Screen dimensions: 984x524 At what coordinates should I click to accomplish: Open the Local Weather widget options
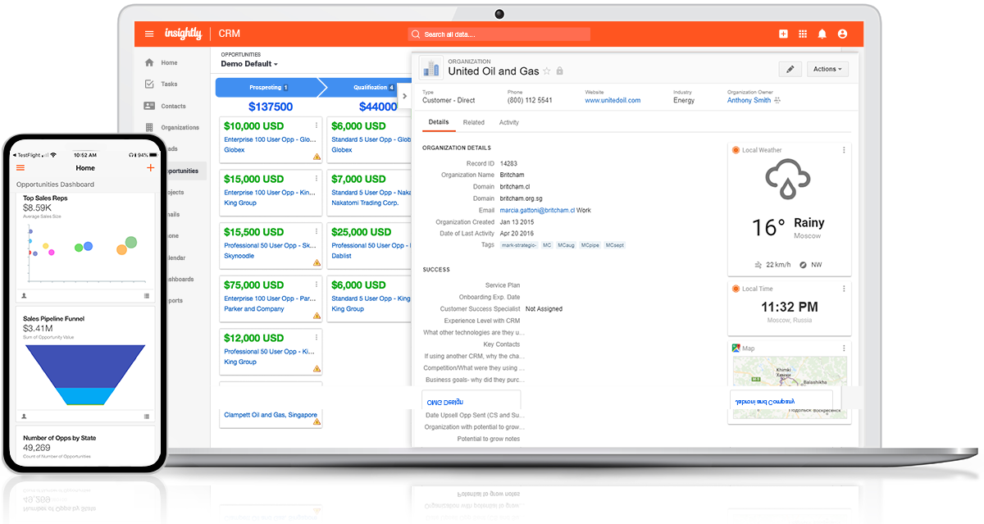tap(844, 149)
